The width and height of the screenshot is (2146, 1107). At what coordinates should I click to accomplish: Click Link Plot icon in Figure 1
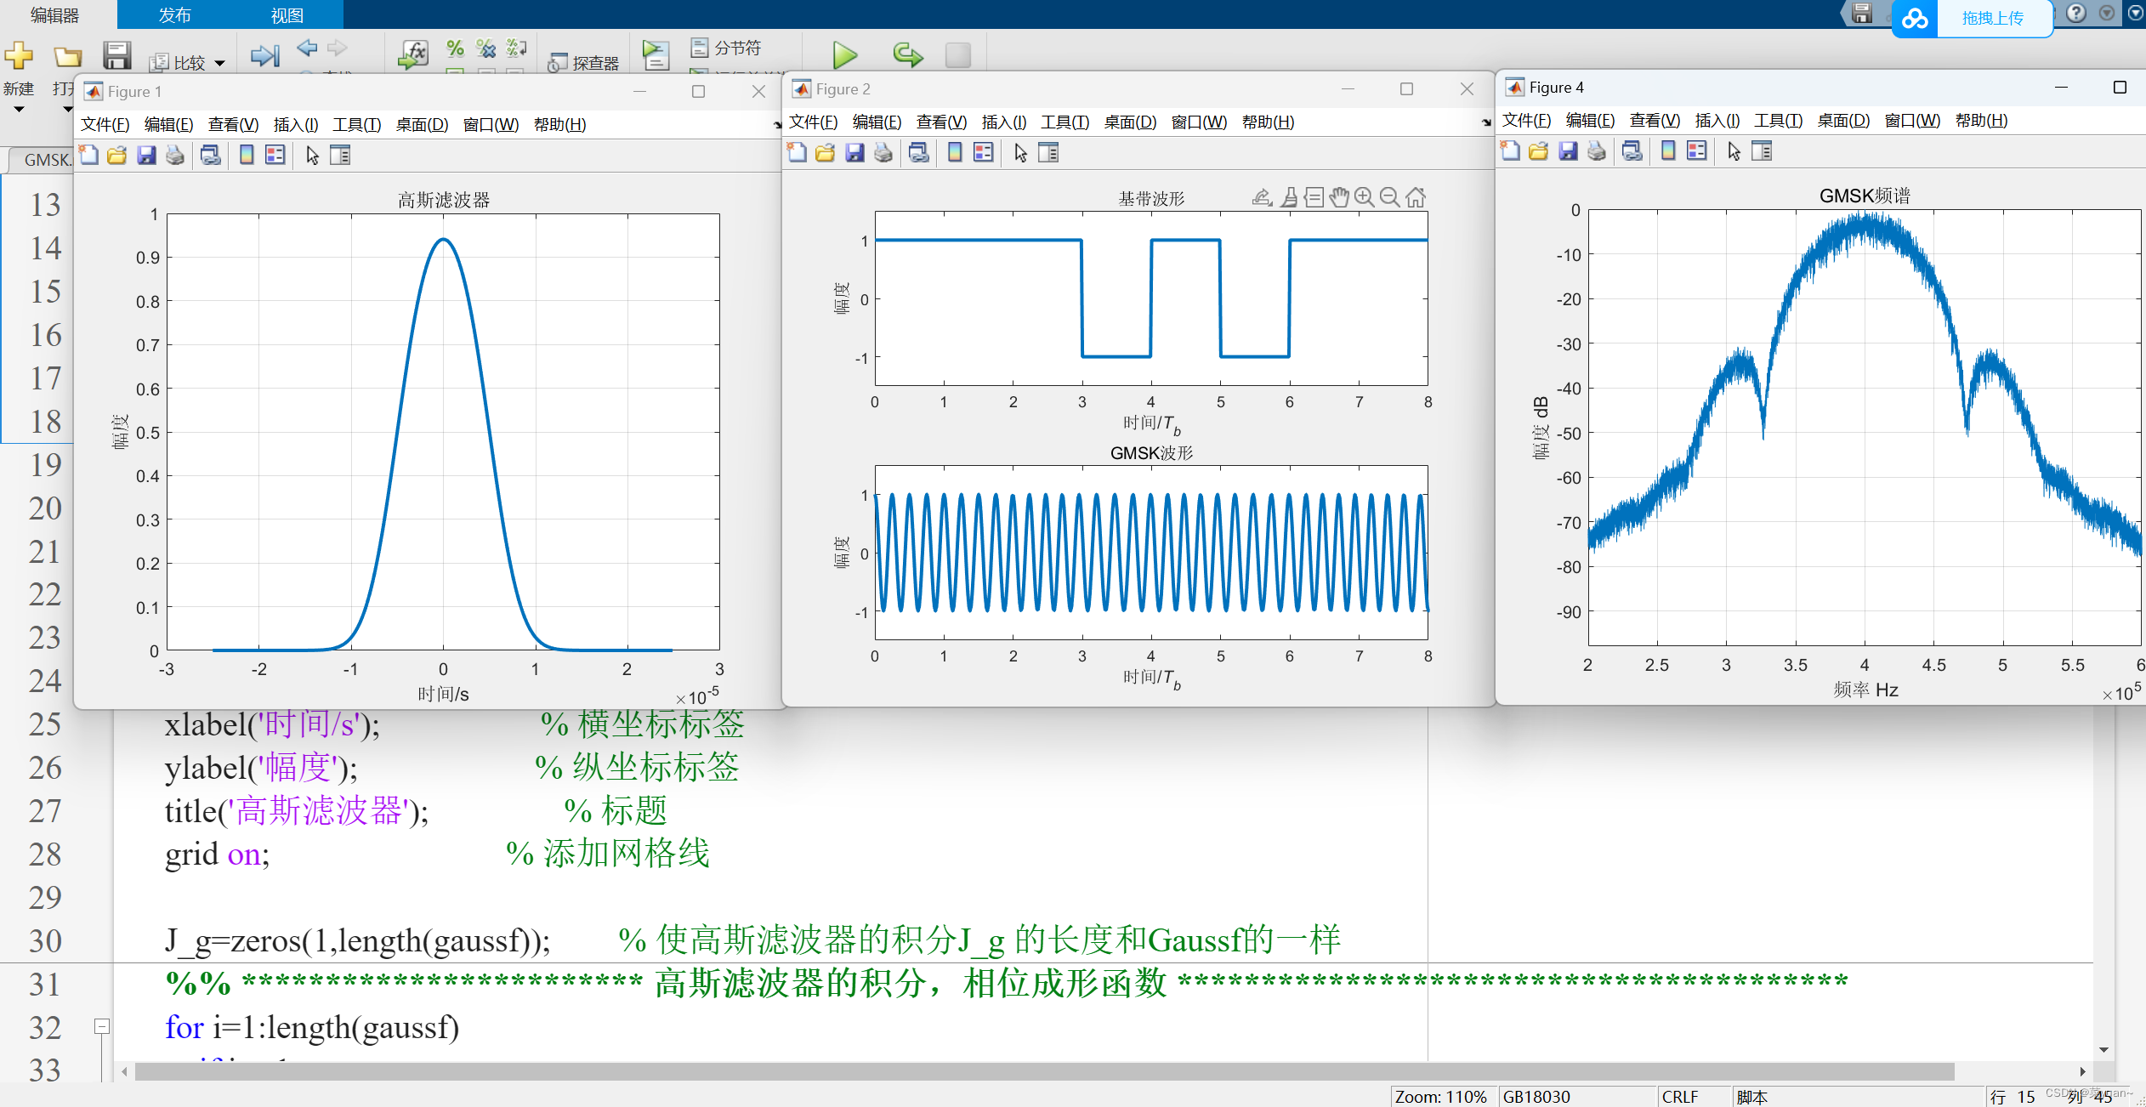pyautogui.click(x=210, y=155)
